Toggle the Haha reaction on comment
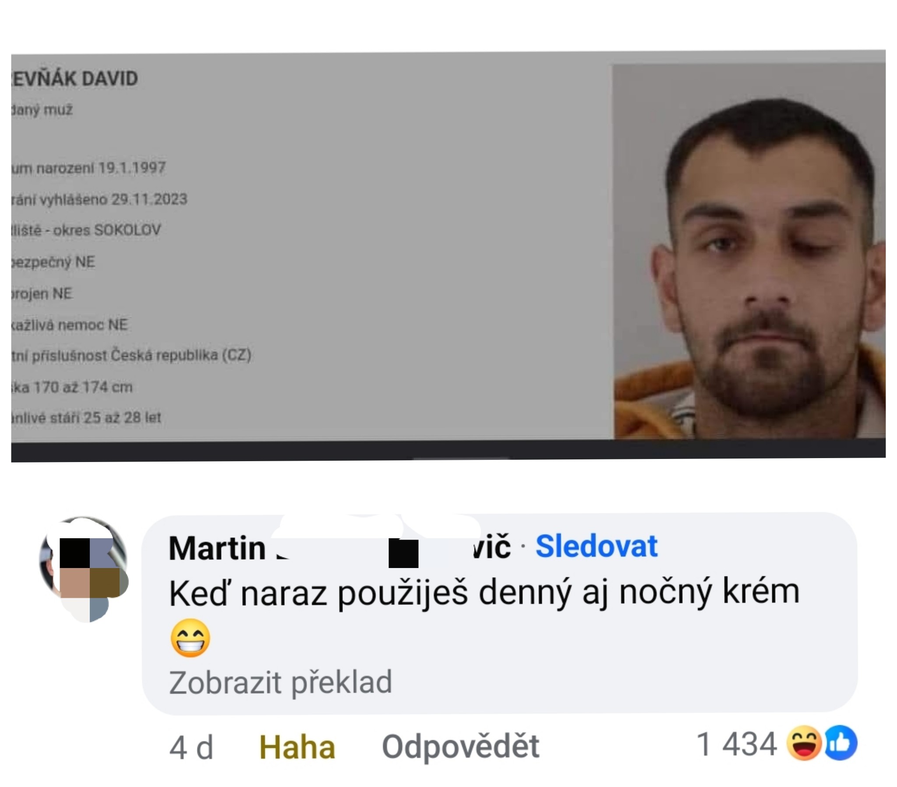This screenshot has height=787, width=897. 297,747
